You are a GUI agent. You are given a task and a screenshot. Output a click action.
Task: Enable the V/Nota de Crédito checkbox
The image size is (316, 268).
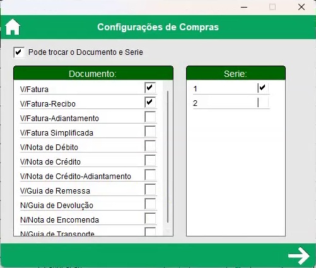150,160
